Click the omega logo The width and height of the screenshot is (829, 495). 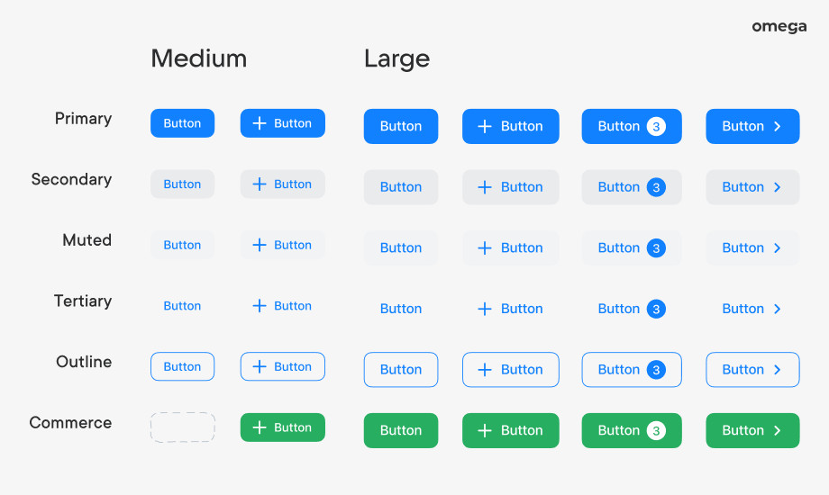coord(779,27)
